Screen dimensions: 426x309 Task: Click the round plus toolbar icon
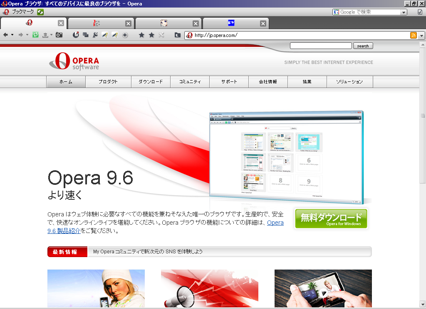(125, 35)
